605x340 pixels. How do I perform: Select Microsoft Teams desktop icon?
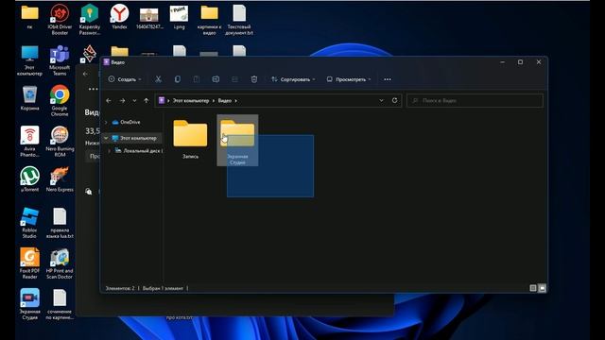pyautogui.click(x=60, y=60)
